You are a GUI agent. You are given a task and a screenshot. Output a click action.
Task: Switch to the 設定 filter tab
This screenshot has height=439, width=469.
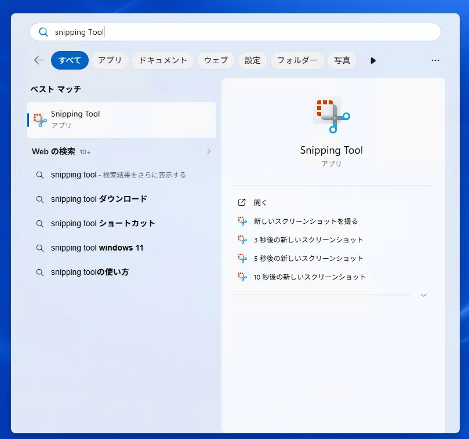pyautogui.click(x=252, y=60)
